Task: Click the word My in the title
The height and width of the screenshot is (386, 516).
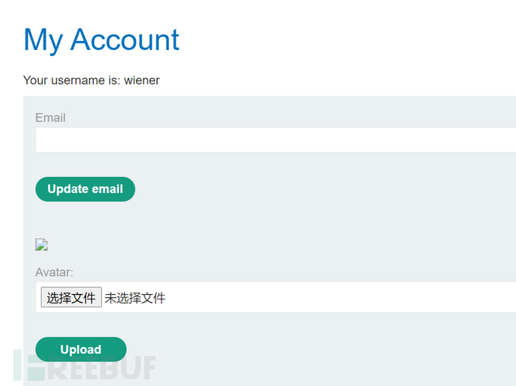Action: (43, 41)
